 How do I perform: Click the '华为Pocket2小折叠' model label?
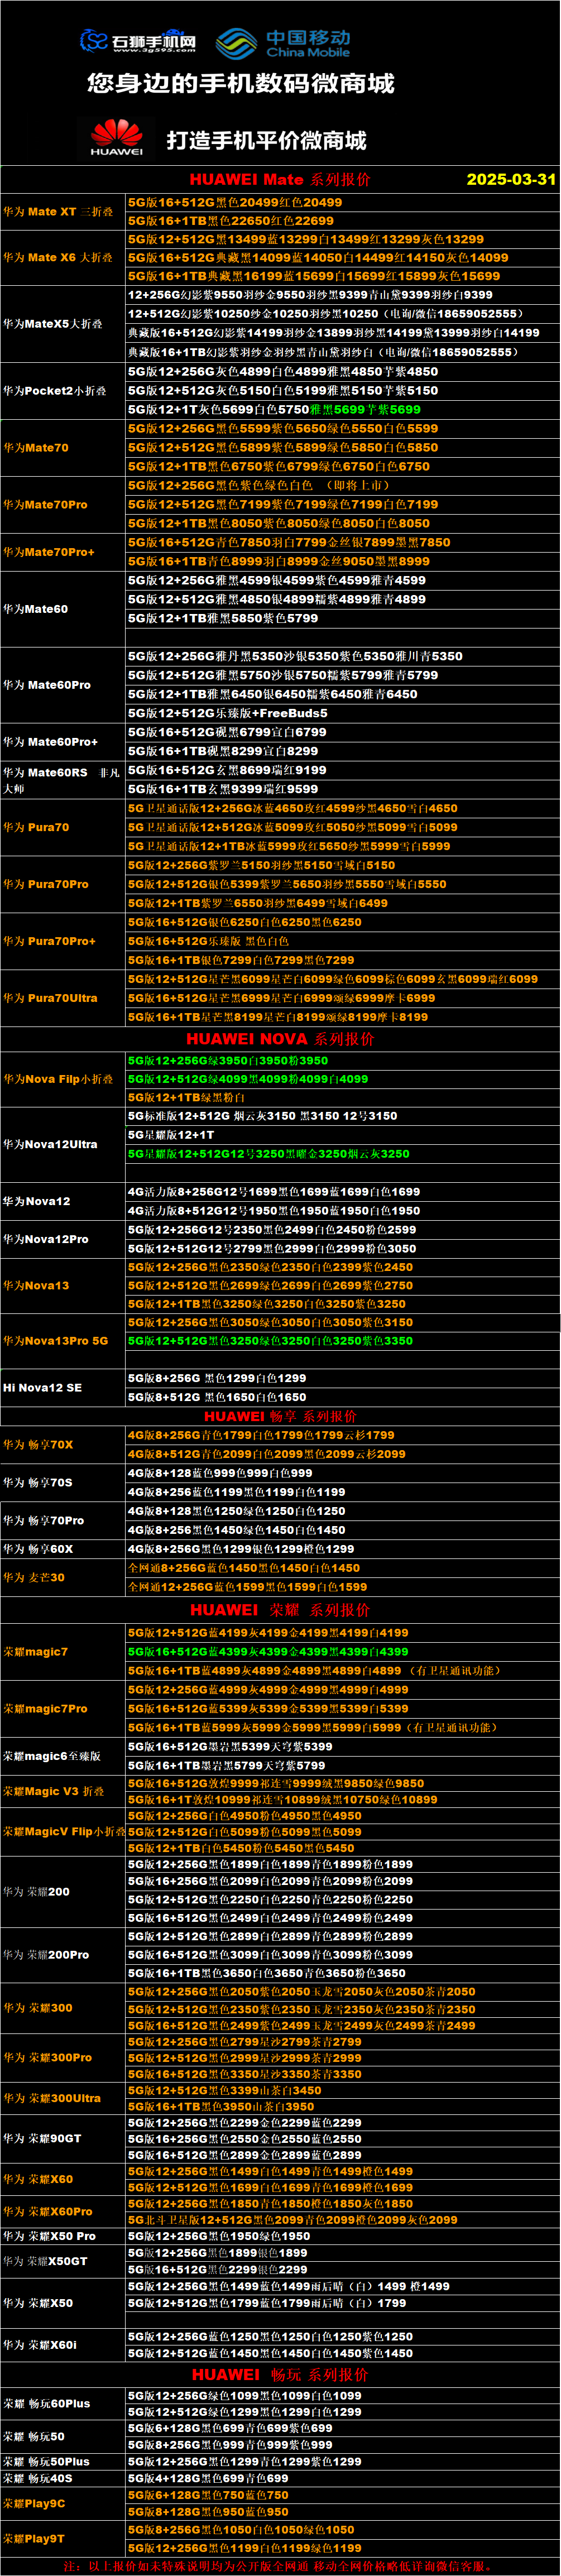[55, 391]
